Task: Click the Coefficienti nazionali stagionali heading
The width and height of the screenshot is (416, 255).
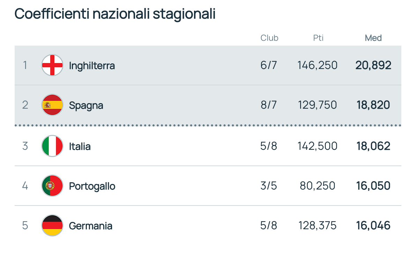Action: pyautogui.click(x=115, y=14)
